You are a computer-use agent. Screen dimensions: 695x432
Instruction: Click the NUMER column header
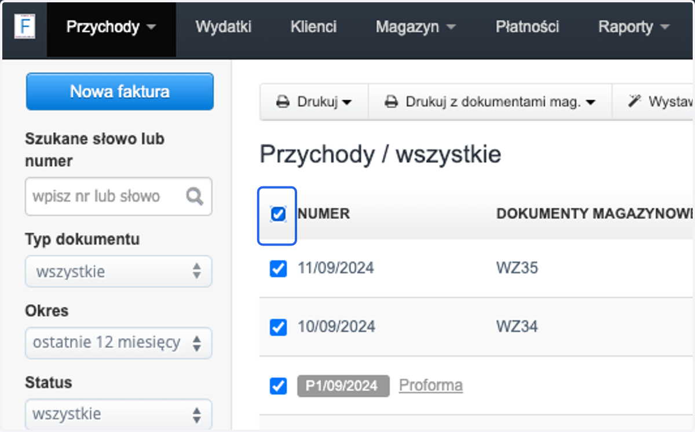point(324,214)
